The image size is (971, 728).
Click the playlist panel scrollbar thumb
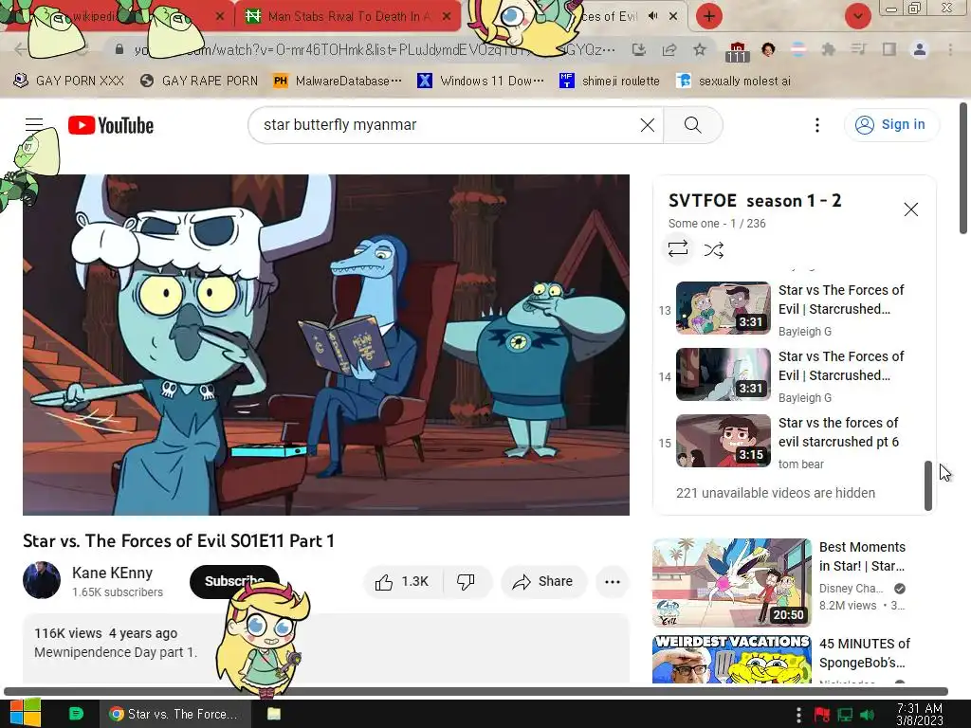pyautogui.click(x=927, y=485)
